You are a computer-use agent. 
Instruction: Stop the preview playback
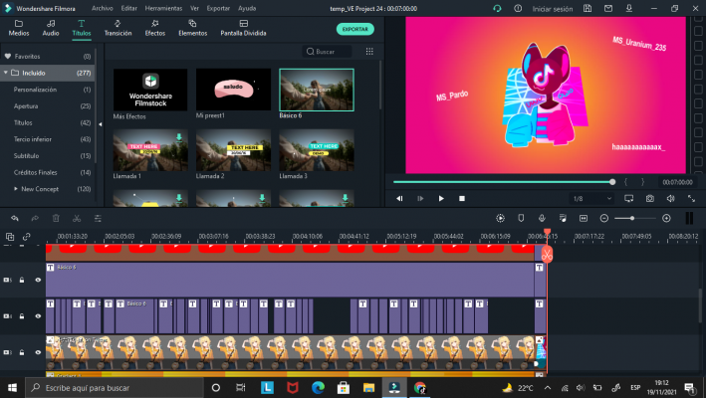461,198
